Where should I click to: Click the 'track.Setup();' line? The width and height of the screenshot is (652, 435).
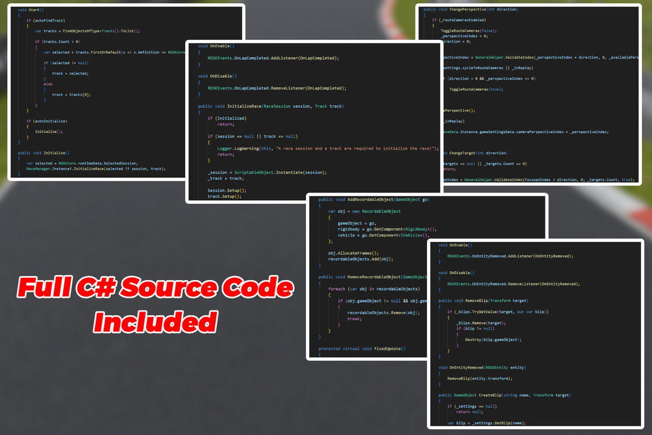(x=224, y=196)
